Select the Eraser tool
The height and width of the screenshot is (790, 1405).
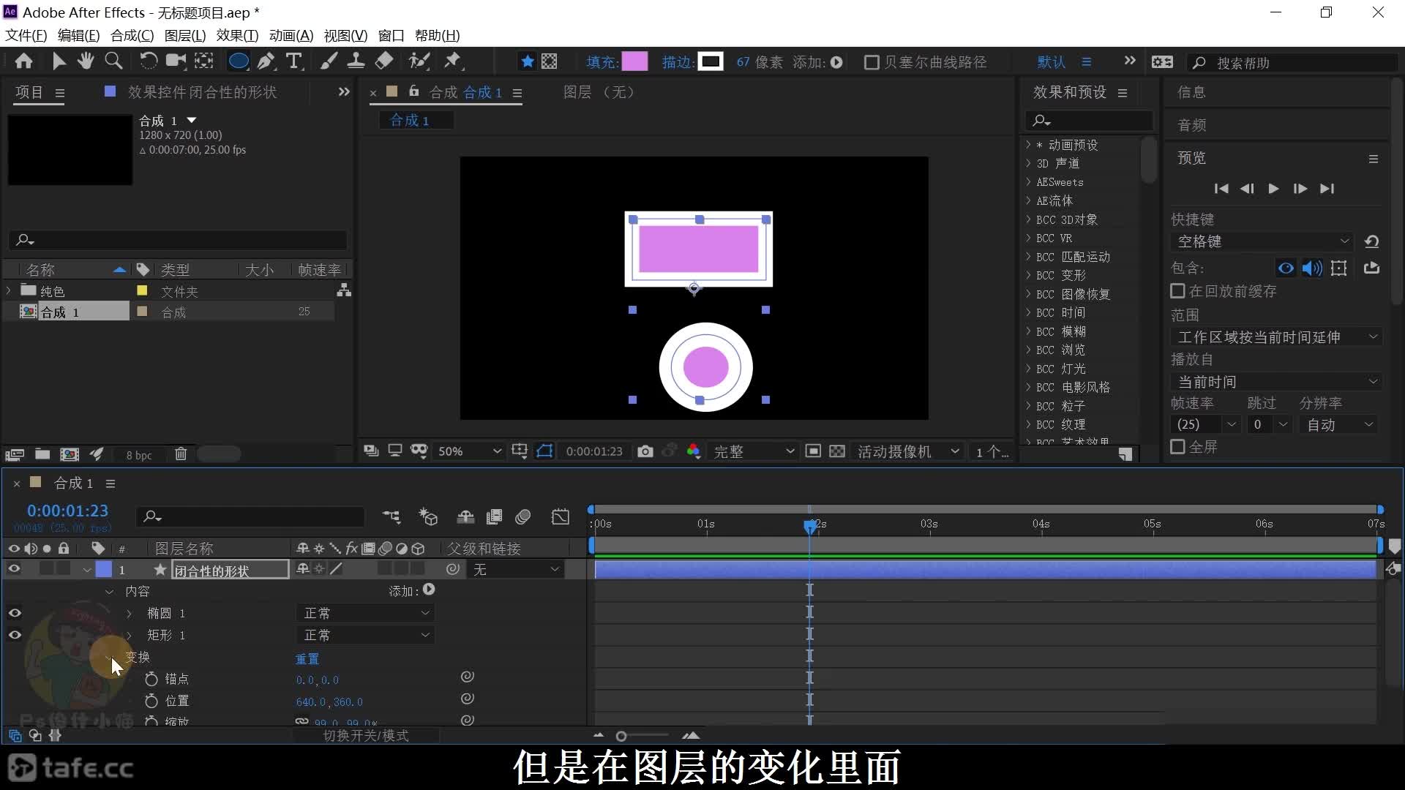[x=384, y=61]
